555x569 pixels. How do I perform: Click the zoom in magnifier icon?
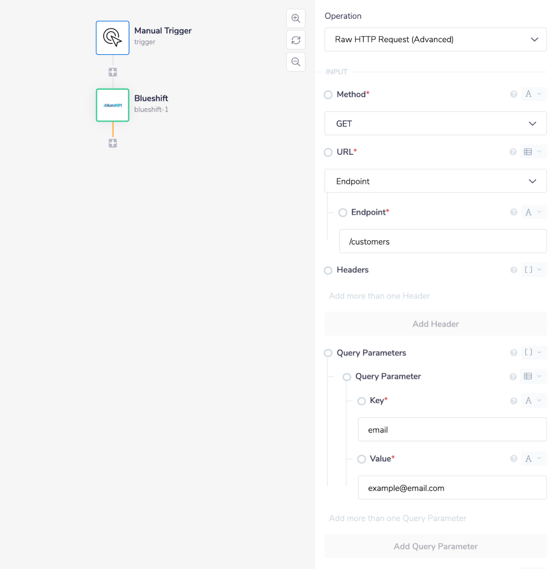[x=296, y=18]
